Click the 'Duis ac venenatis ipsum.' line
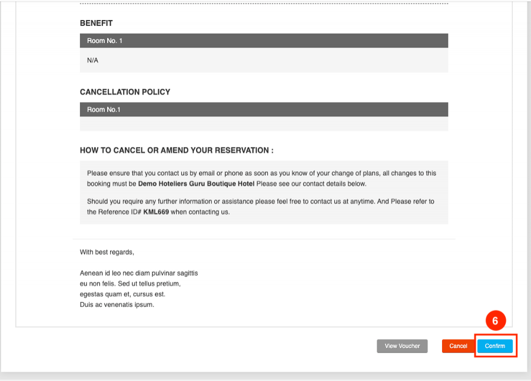The width and height of the screenshot is (531, 381). [x=117, y=305]
